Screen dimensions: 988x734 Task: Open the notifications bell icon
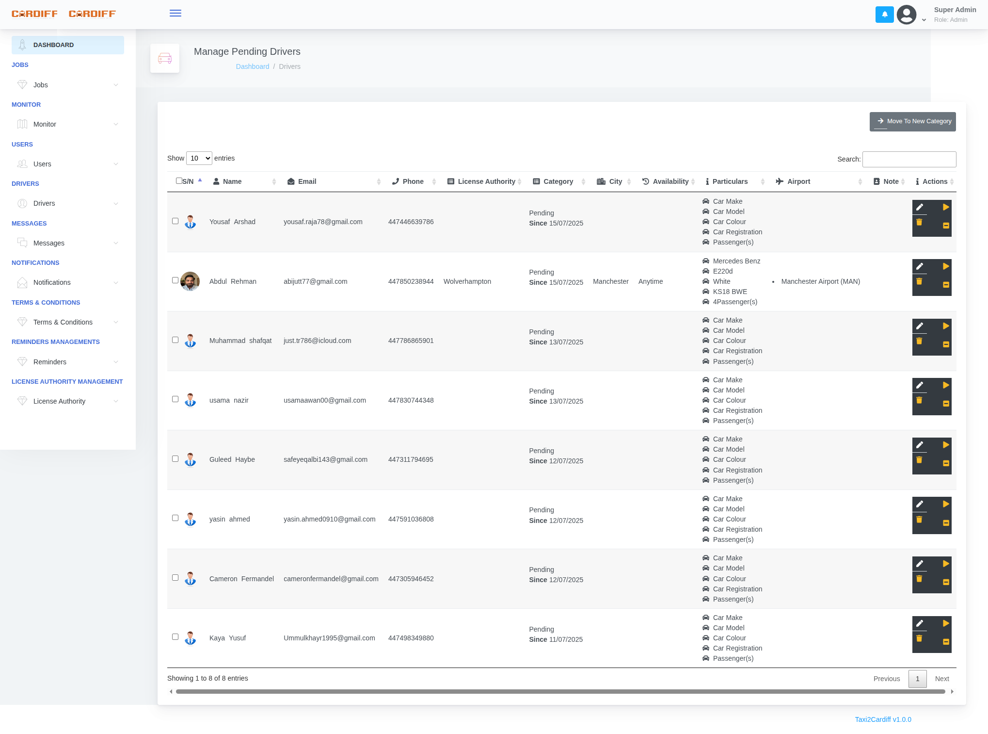[x=884, y=15]
